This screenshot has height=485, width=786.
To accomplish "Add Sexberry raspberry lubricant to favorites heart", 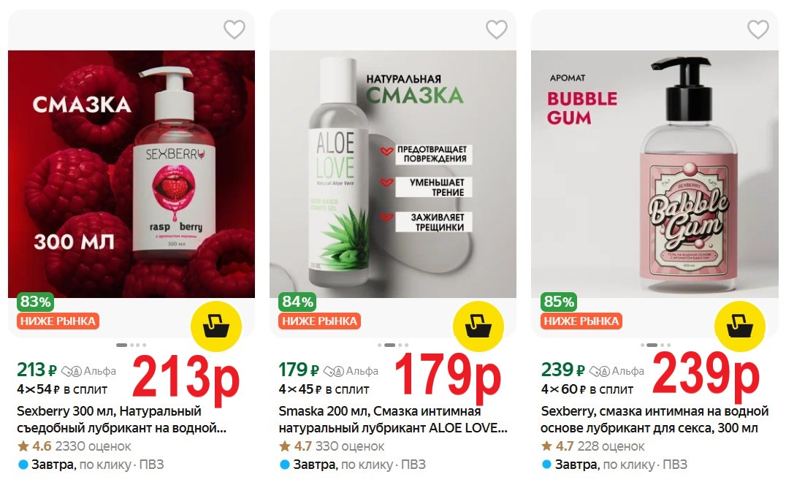I will tap(234, 29).
